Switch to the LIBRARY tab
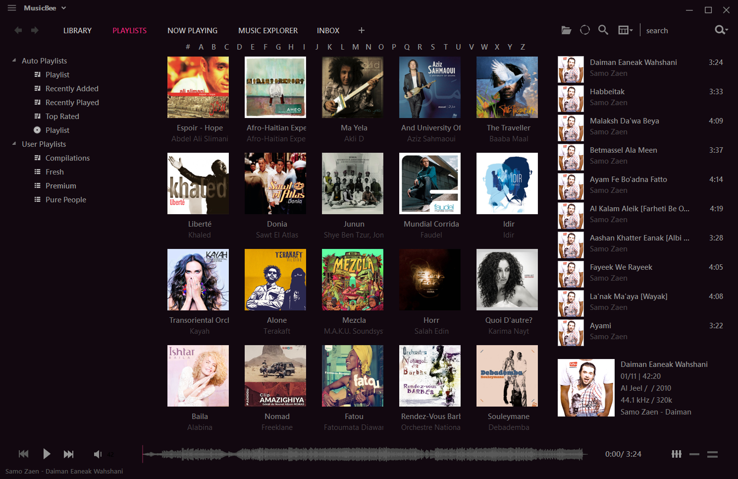Image resolution: width=738 pixels, height=479 pixels. [x=77, y=30]
